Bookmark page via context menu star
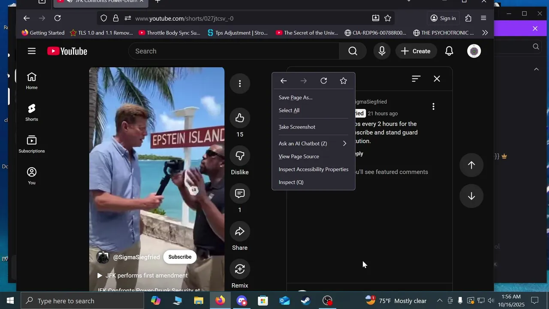The image size is (549, 309). click(343, 81)
